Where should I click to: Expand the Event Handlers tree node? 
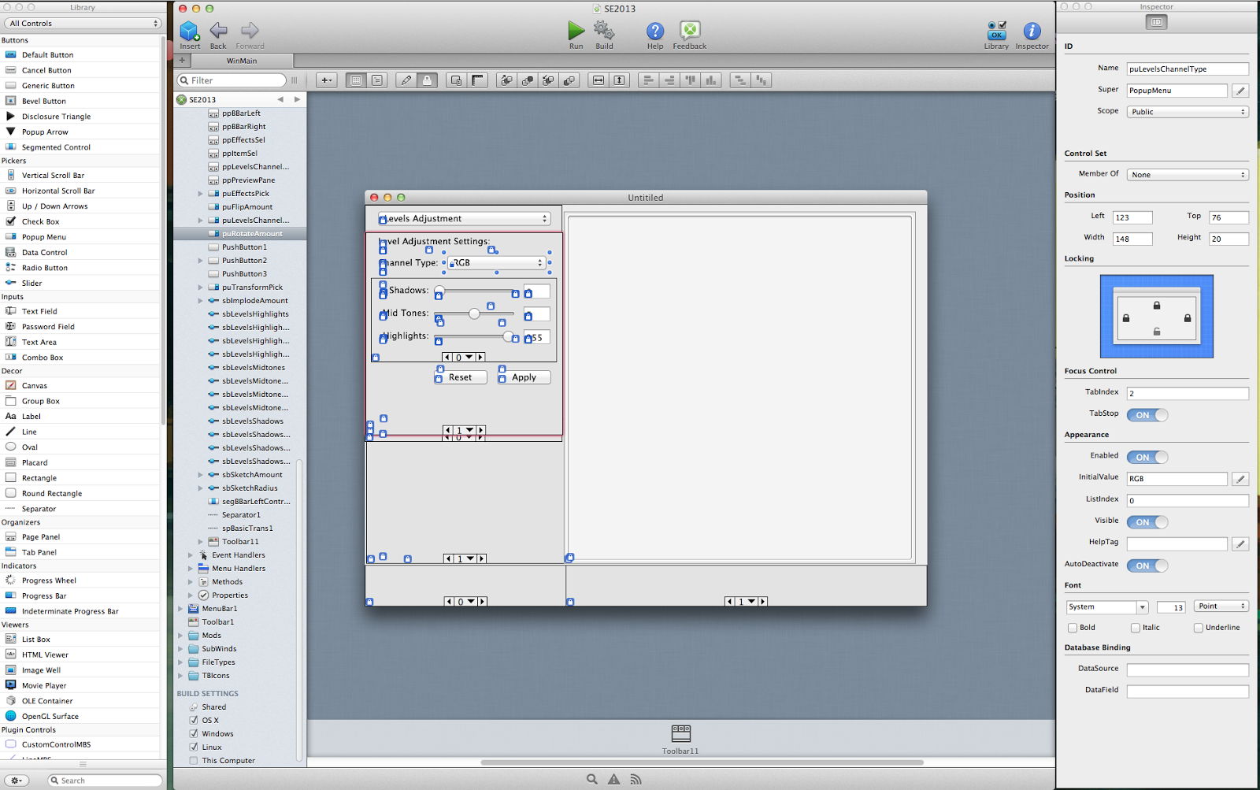(x=191, y=555)
